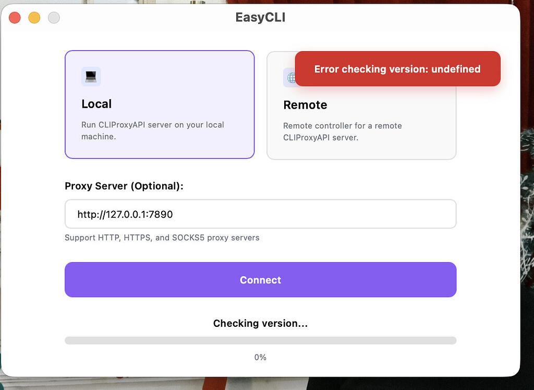534x390 pixels.
Task: Minimize EasyCLI with the yellow button
Action: [34, 17]
